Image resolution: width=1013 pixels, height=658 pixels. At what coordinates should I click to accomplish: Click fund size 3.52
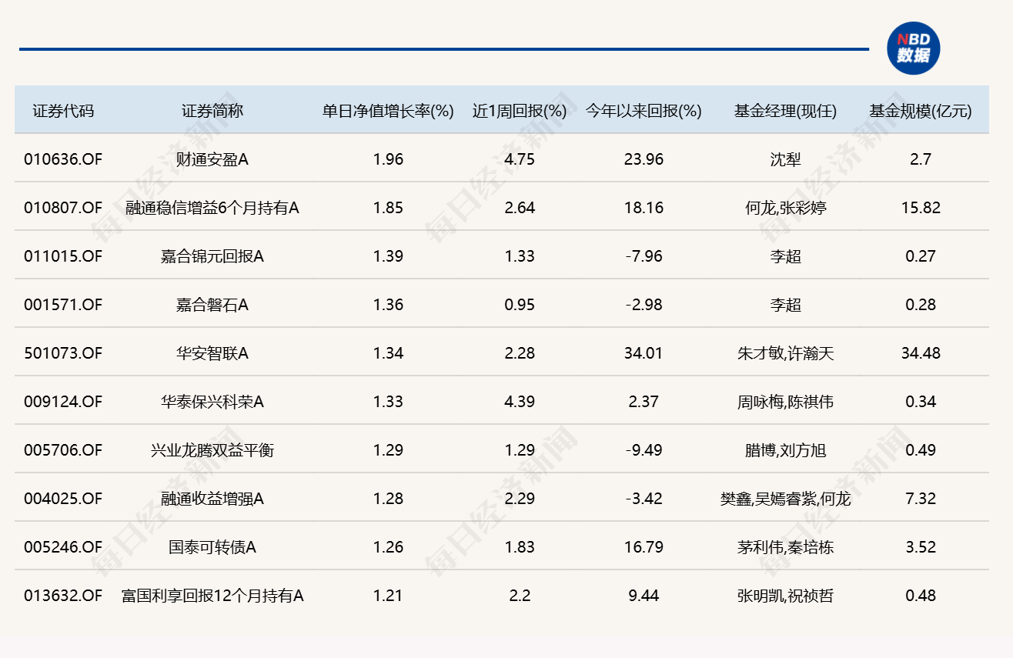point(921,547)
